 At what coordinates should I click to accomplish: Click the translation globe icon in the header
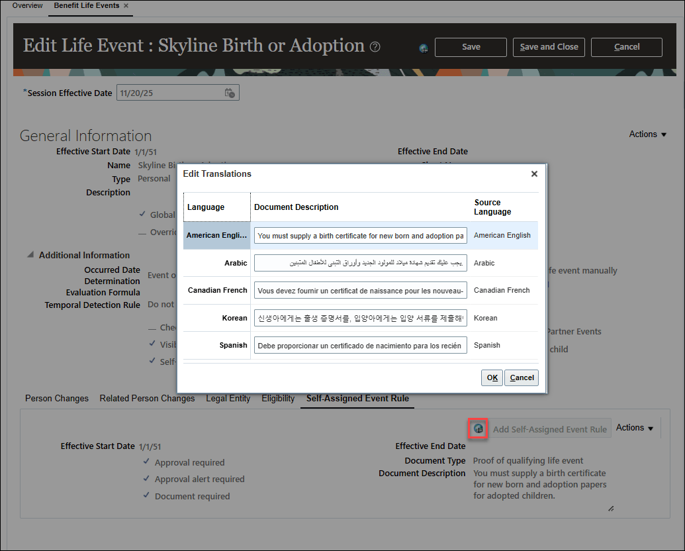(x=424, y=47)
